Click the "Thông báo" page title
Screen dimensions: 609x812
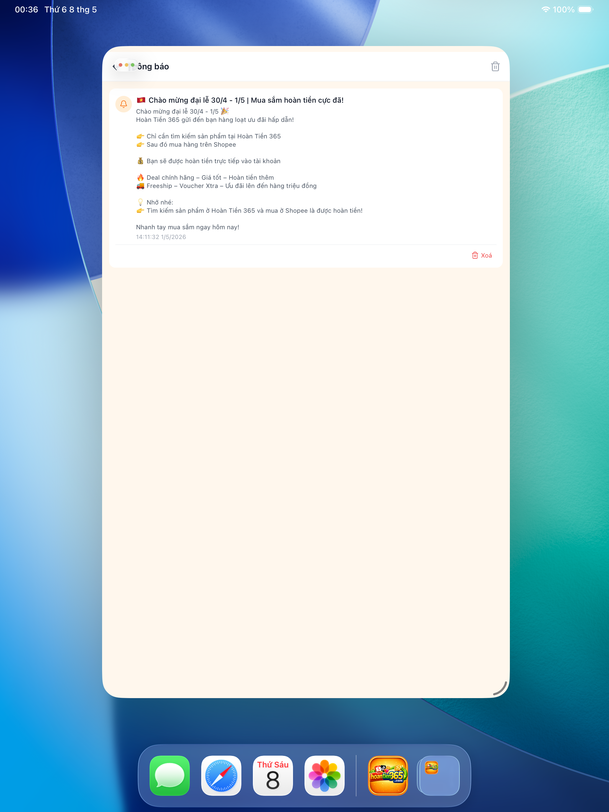click(x=153, y=66)
